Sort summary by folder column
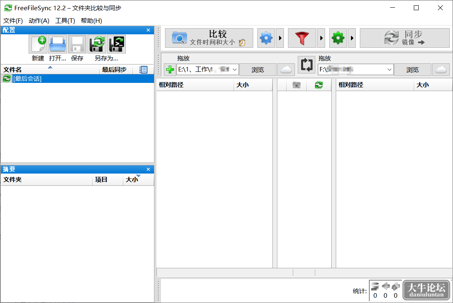The width and height of the screenshot is (453, 303). 47,180
